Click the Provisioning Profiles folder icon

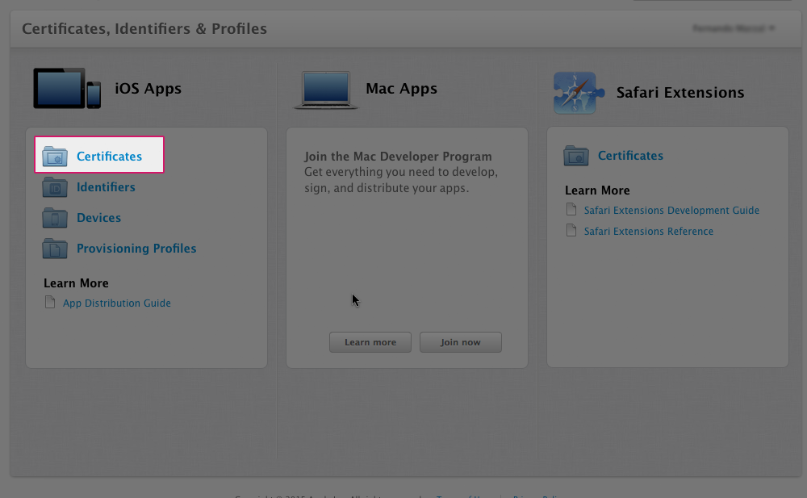[x=55, y=249]
